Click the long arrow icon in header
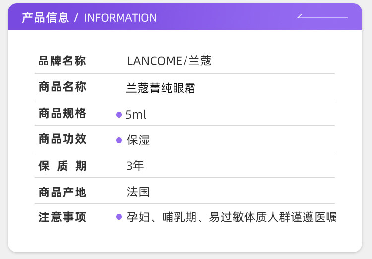This screenshot has height=259, width=372. click(322, 17)
